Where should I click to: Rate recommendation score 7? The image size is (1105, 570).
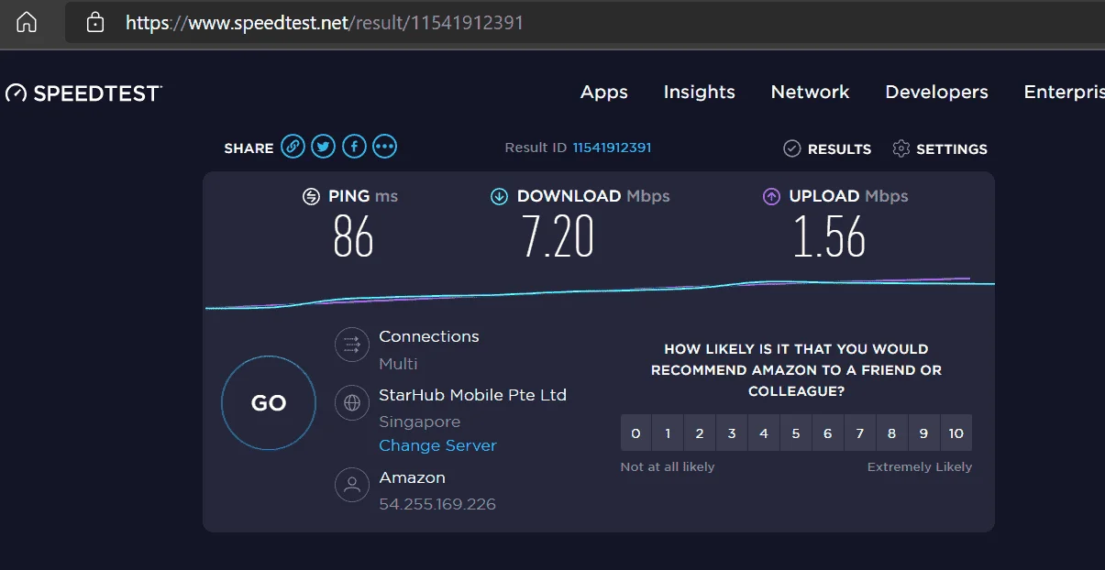(x=860, y=433)
